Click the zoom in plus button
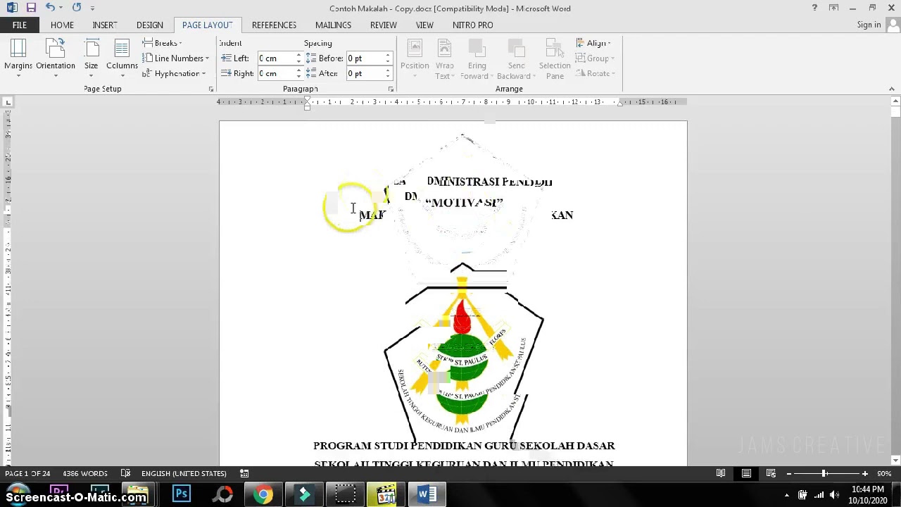 [x=865, y=473]
